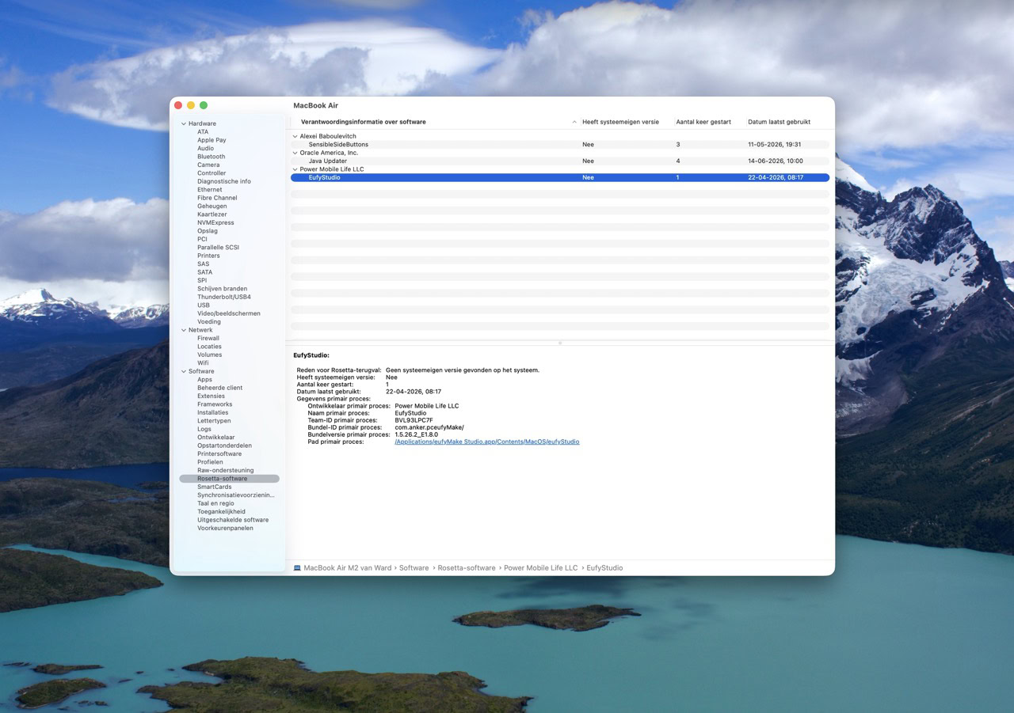Open Printers in the Hardware section
Viewport: 1014px width, 713px height.
[209, 256]
